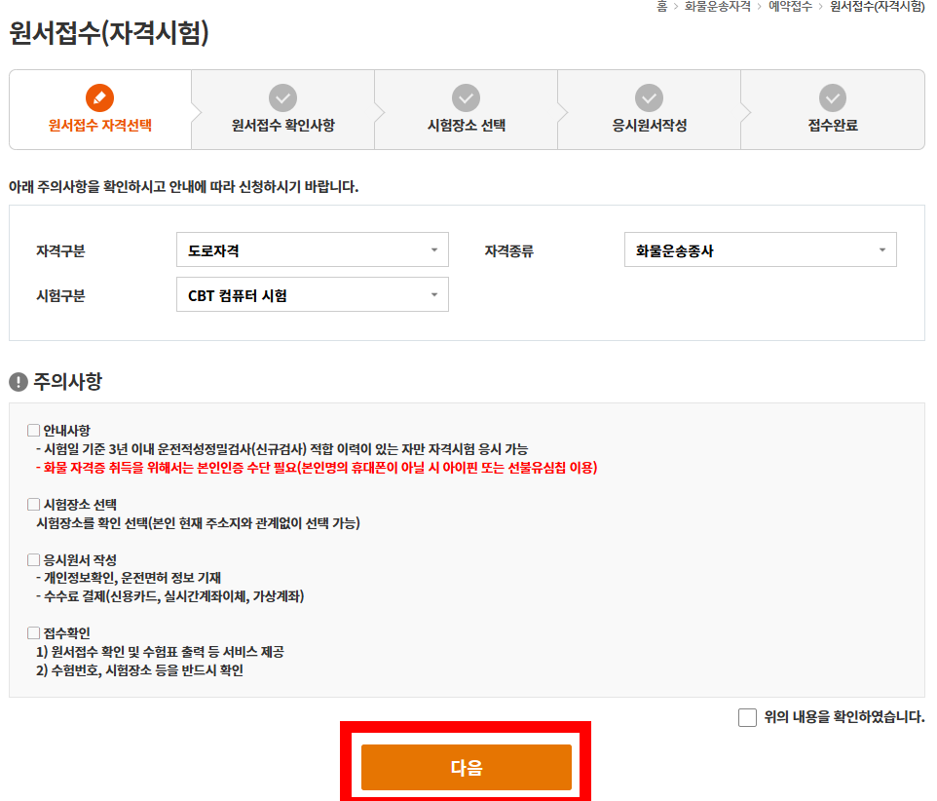Tick the 위의 내용을 확인하였습니다 checkbox
The image size is (937, 801).
(748, 717)
